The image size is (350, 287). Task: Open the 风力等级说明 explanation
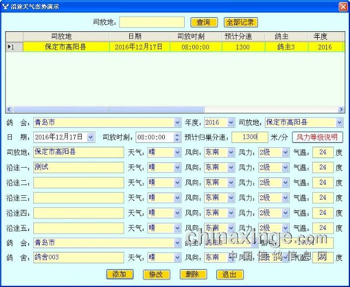click(317, 137)
